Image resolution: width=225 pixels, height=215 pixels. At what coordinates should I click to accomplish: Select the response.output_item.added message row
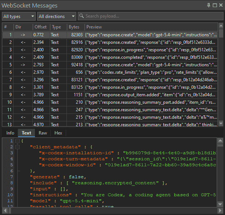tap(110, 95)
